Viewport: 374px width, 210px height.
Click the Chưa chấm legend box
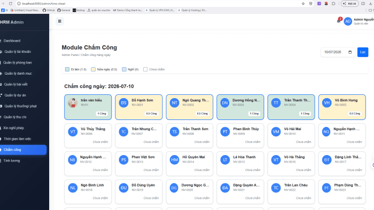click(145, 69)
